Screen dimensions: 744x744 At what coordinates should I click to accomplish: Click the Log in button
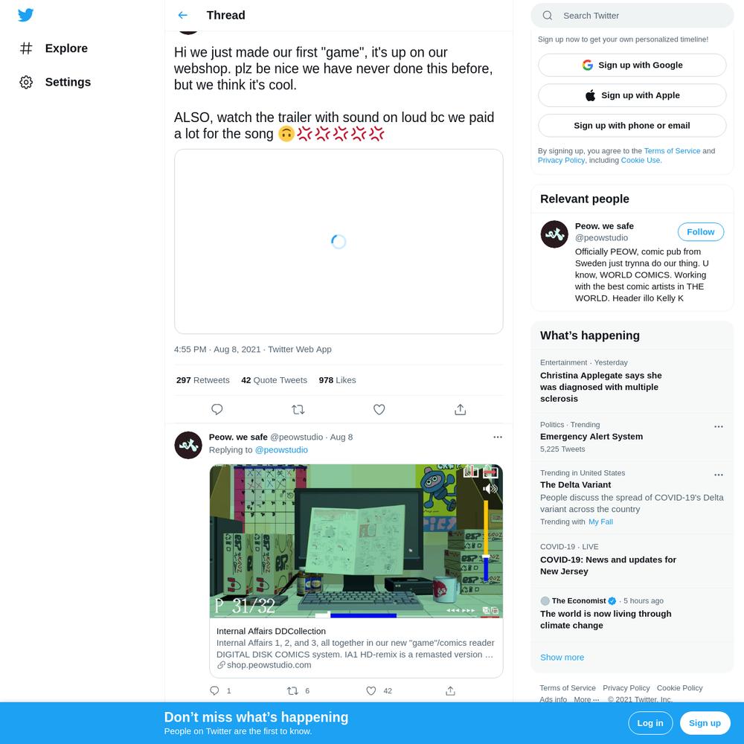[x=650, y=723]
